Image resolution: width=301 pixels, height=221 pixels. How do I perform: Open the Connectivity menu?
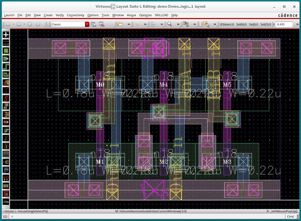[75, 15]
